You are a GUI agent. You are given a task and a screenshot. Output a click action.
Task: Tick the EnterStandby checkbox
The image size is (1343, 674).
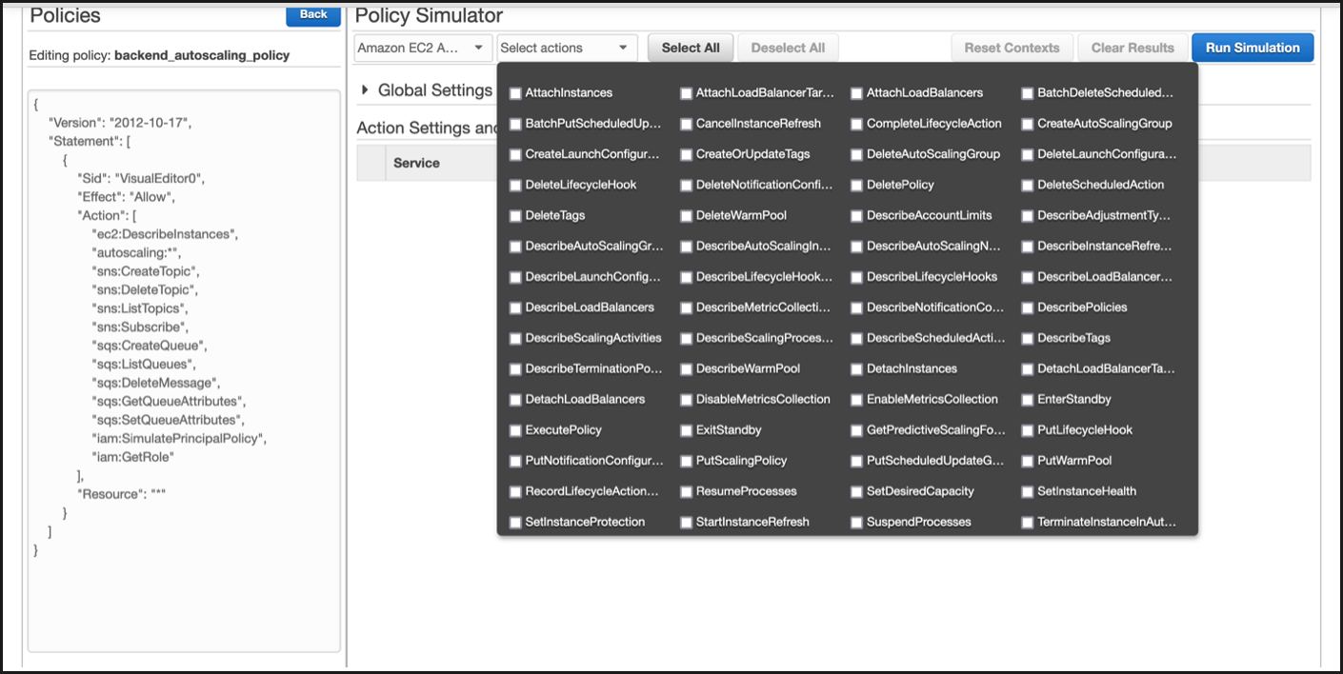coord(1028,400)
